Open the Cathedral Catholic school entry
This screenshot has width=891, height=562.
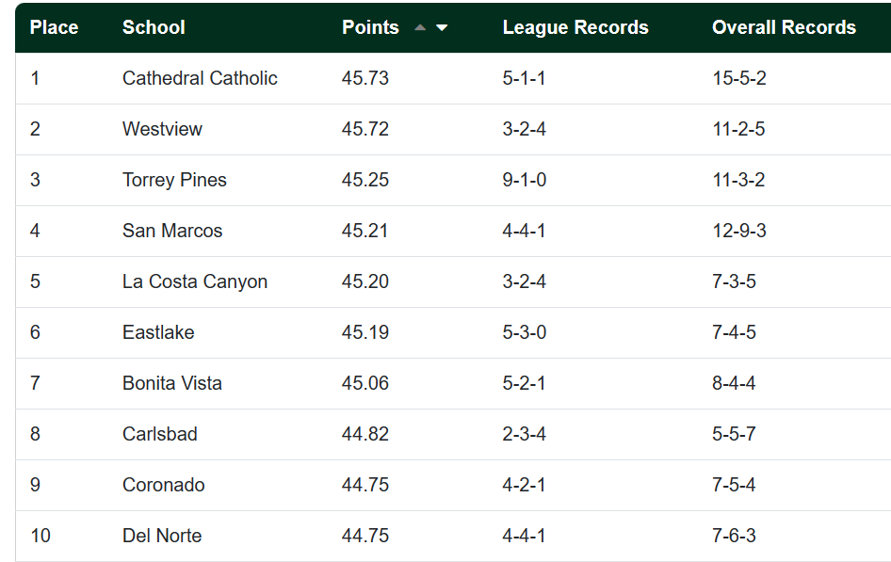click(x=200, y=78)
